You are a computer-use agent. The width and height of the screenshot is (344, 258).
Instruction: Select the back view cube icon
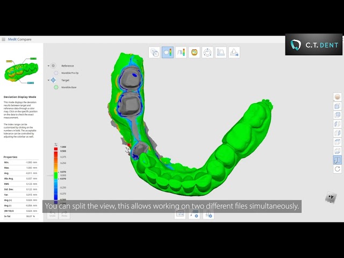[x=337, y=115]
